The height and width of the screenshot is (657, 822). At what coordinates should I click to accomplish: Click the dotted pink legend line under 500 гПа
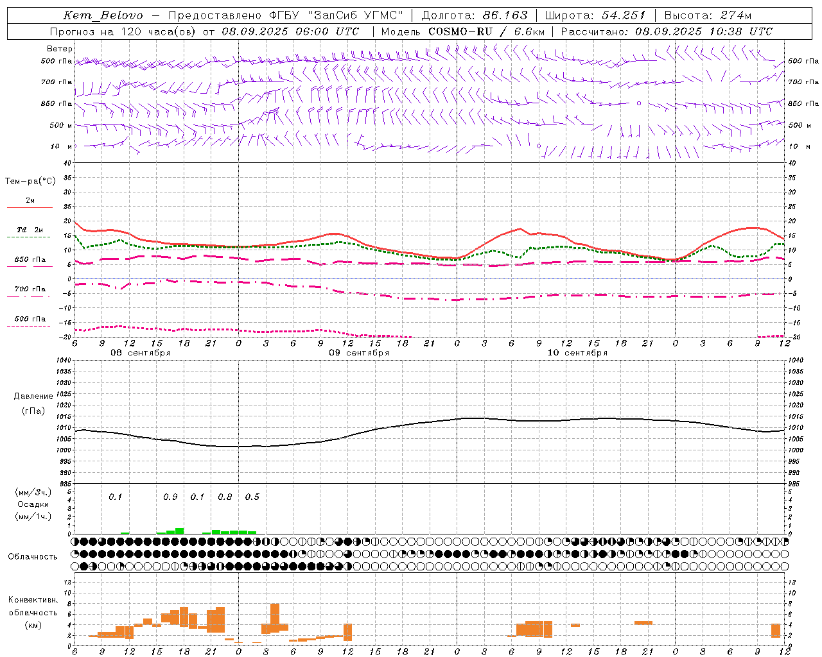point(28,327)
